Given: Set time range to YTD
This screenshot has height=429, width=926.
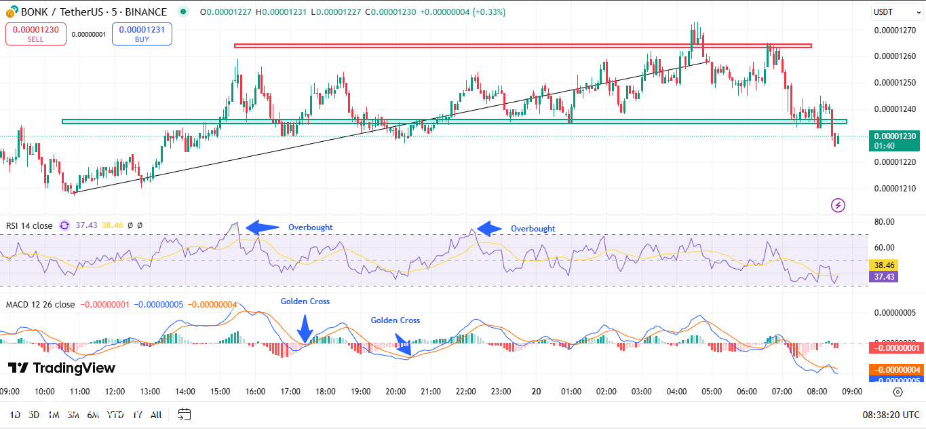Looking at the screenshot, I should pos(116,414).
